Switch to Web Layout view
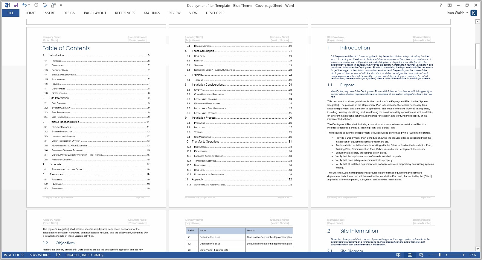Screen dimensions: 482x260 click(421, 255)
